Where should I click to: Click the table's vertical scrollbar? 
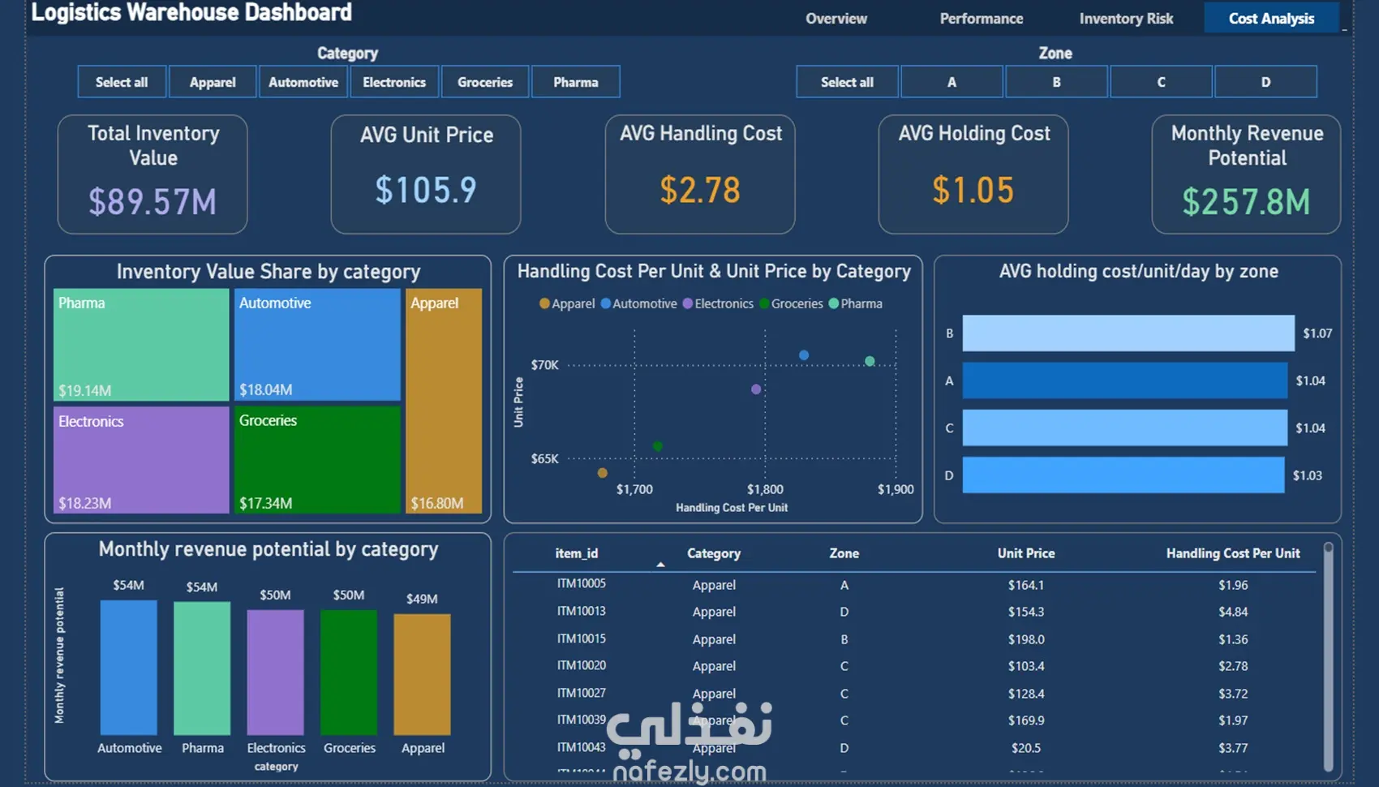1328,656
